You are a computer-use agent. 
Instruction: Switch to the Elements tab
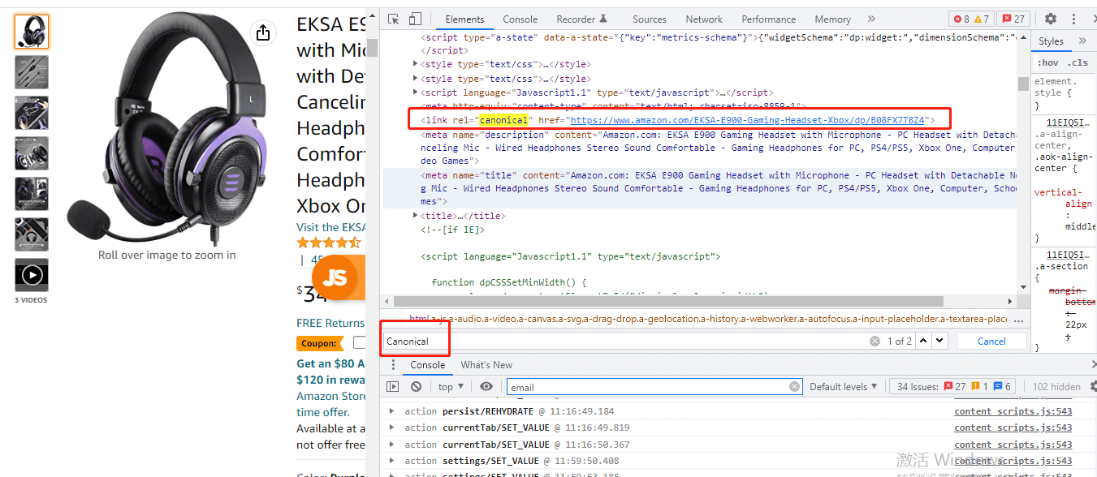[x=464, y=19]
